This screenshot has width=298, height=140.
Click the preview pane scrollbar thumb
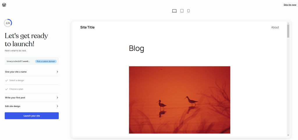288,31
